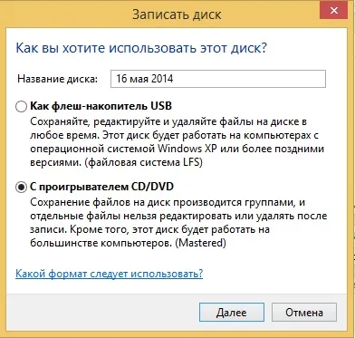
Task: Open the "Какой формат следует использовать?" link
Action: tap(110, 274)
